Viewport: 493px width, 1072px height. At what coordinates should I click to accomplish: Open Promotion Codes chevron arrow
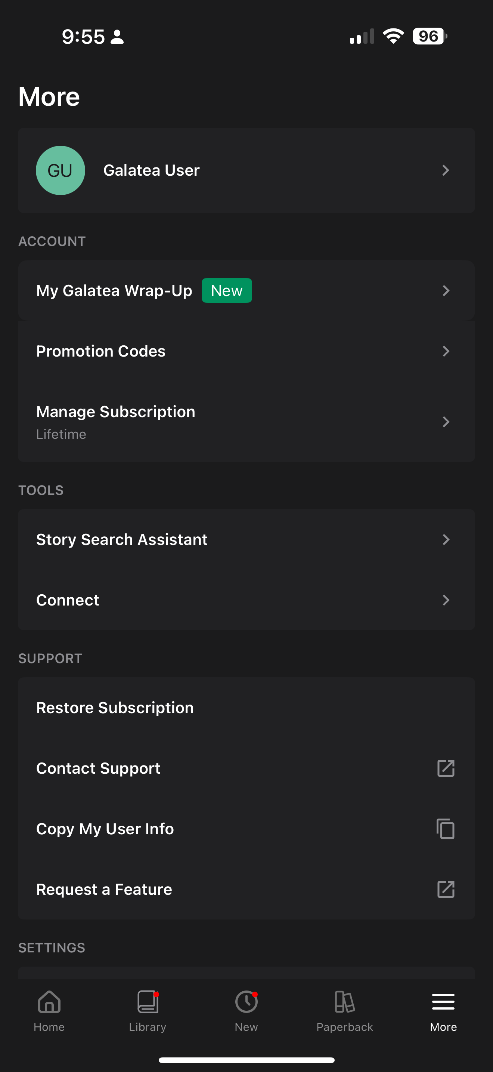pos(446,351)
